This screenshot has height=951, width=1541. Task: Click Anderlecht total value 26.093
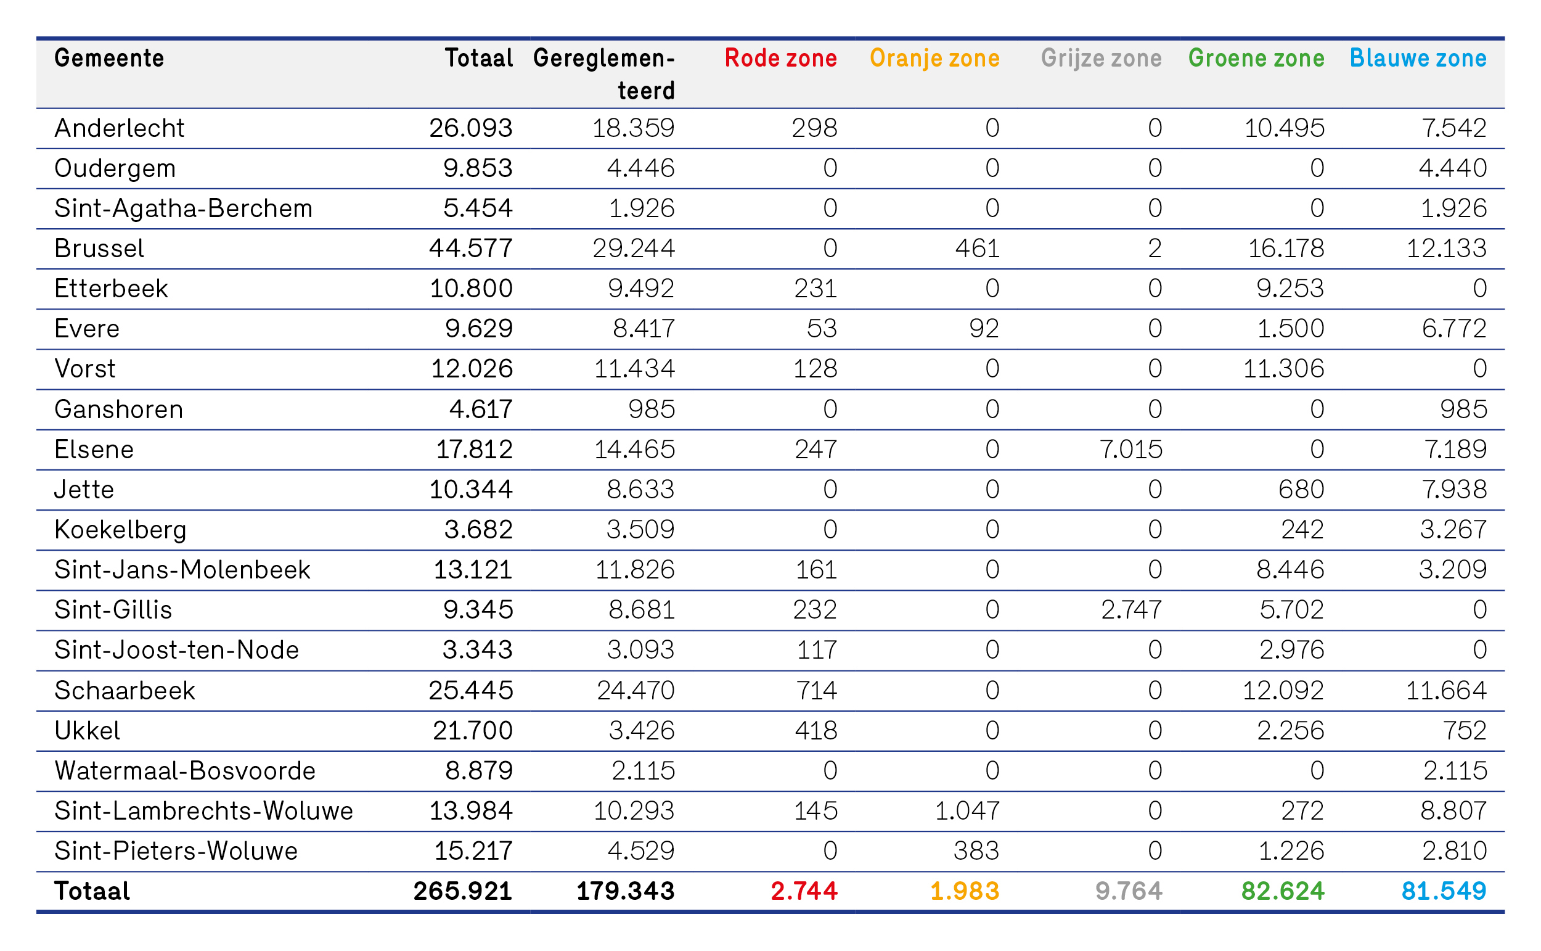pos(471,128)
